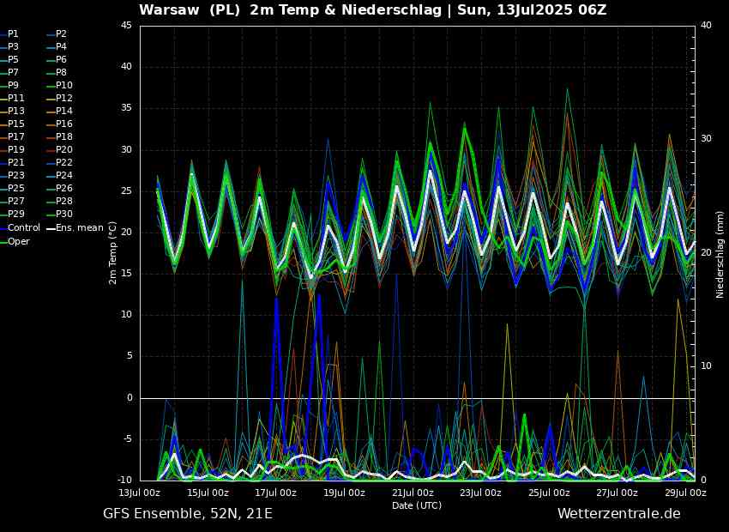Select the 'P30' legend entry

[x=63, y=214]
